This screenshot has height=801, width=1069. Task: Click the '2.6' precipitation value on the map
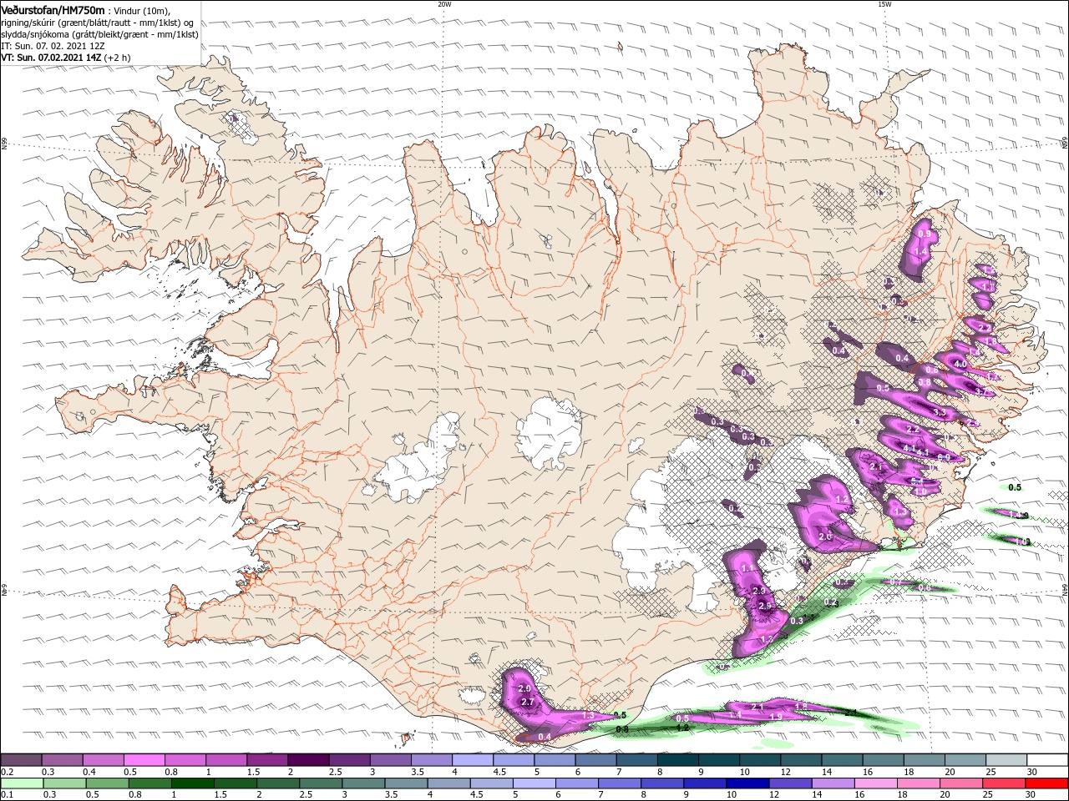825,536
